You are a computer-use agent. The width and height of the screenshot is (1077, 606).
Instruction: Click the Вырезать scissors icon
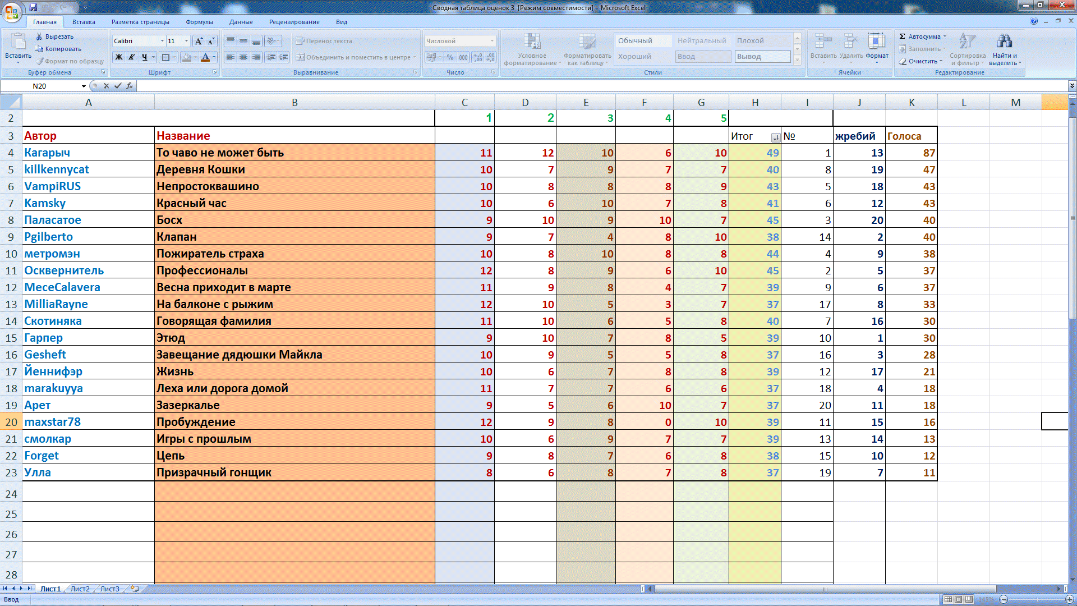(39, 36)
